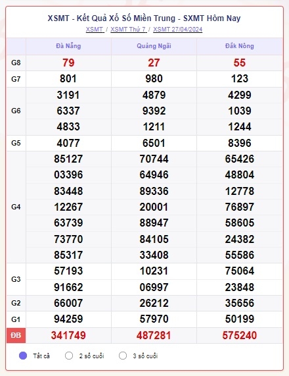Viewport: 289px width, 376px height.
Task: Click the G2 number 66007
Action: [68, 303]
